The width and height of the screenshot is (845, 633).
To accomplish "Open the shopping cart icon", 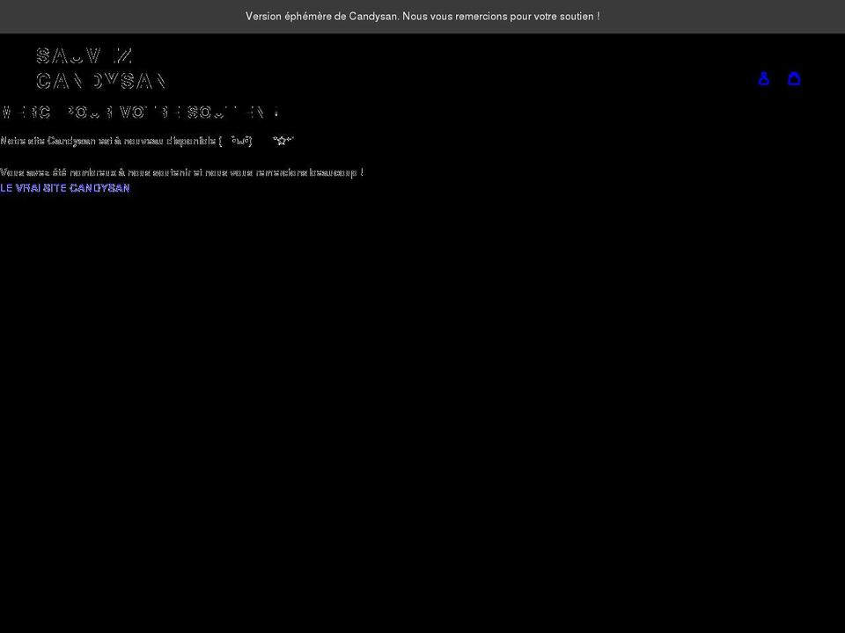I will coord(794,78).
